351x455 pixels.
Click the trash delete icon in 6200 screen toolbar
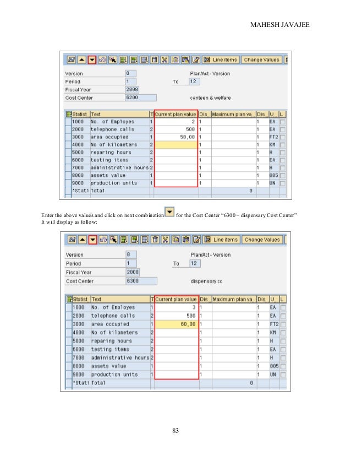(155, 60)
